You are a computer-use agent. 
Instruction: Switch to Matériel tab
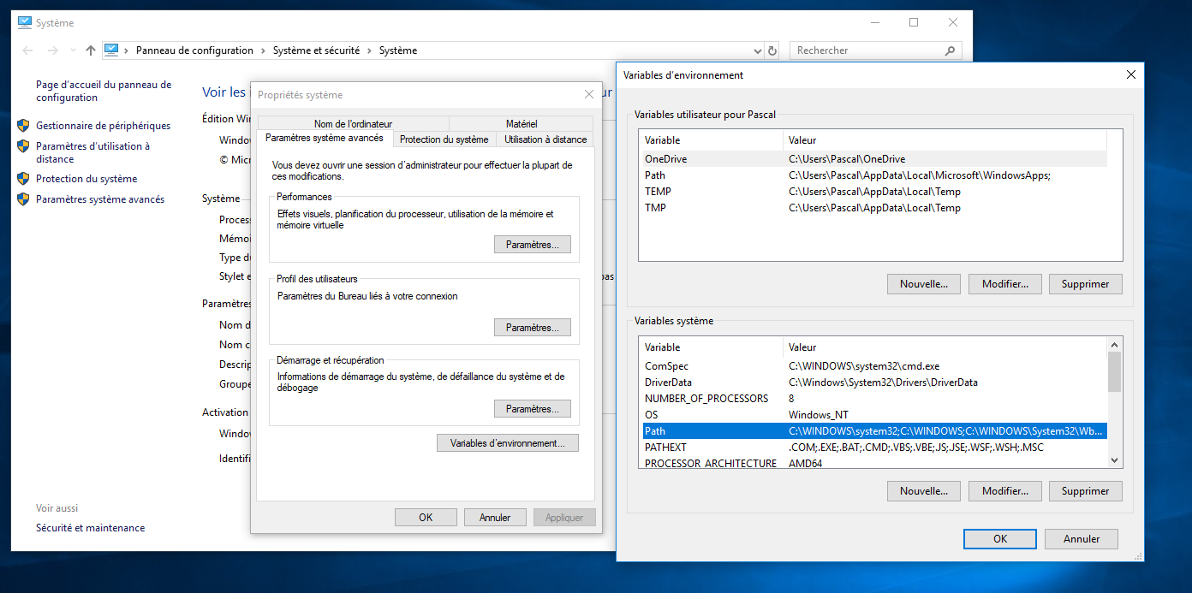click(521, 124)
